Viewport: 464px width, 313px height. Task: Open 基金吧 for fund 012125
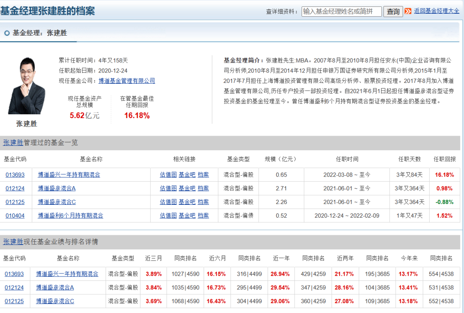tap(187, 202)
